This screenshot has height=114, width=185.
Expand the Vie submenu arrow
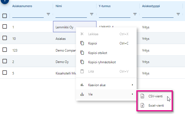[133, 94]
